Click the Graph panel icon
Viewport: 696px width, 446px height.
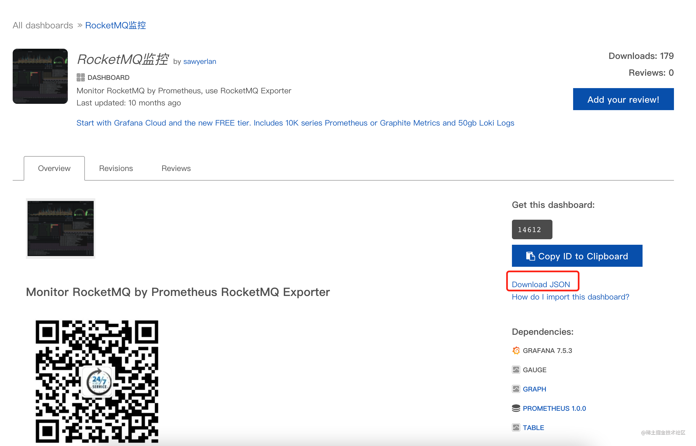pos(516,389)
